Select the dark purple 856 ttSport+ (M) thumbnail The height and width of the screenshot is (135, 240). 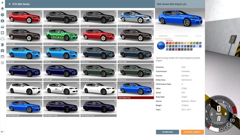61,108
